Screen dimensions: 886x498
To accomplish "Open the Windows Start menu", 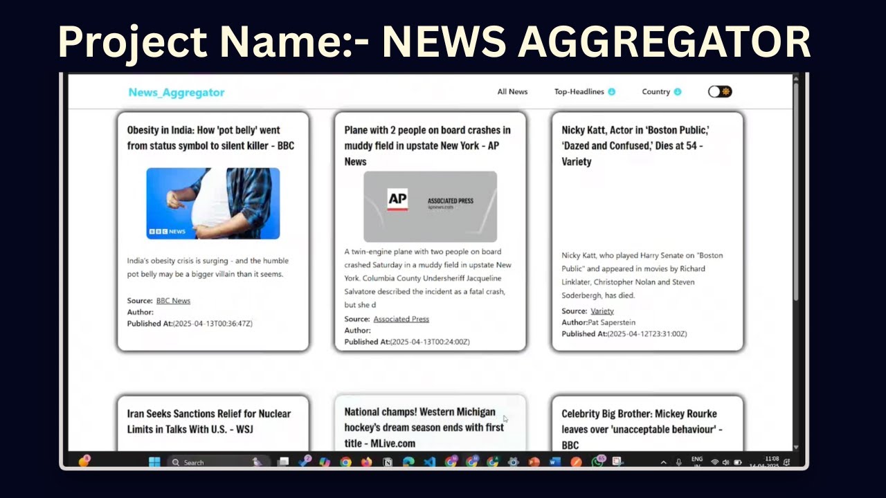I will [154, 461].
